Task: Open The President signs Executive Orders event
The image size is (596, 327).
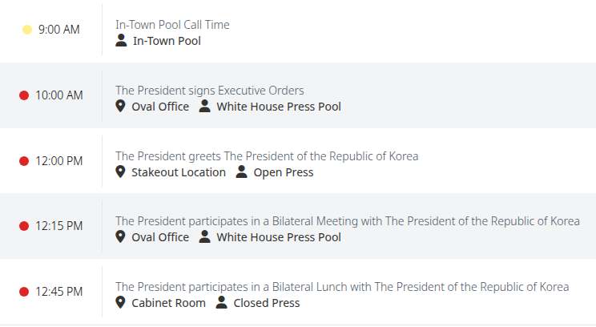Action: pos(210,91)
